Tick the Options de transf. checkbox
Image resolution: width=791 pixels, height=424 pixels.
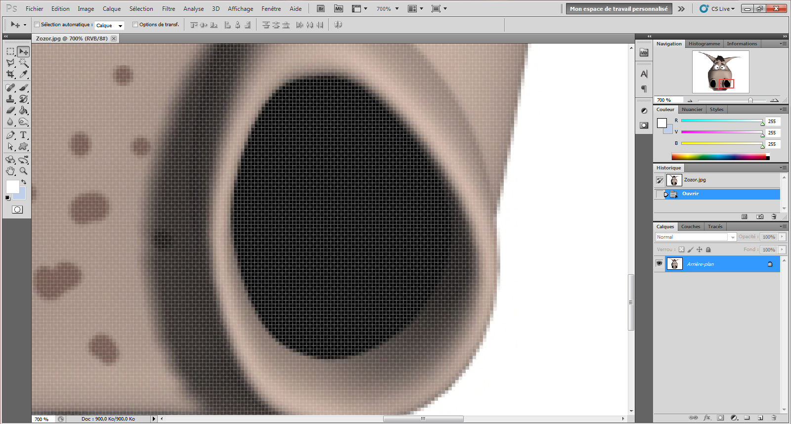pyautogui.click(x=135, y=25)
